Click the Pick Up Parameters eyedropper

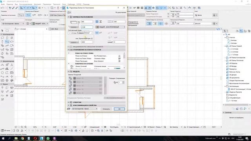pyautogui.click(x=13, y=8)
